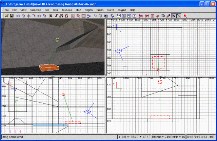Click the red dashed square brush in top view

[158, 62]
